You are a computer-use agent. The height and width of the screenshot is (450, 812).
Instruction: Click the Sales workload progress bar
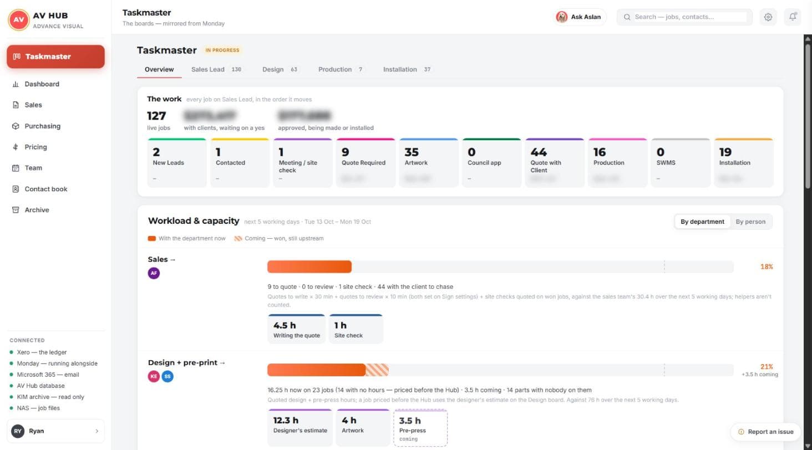coord(500,267)
